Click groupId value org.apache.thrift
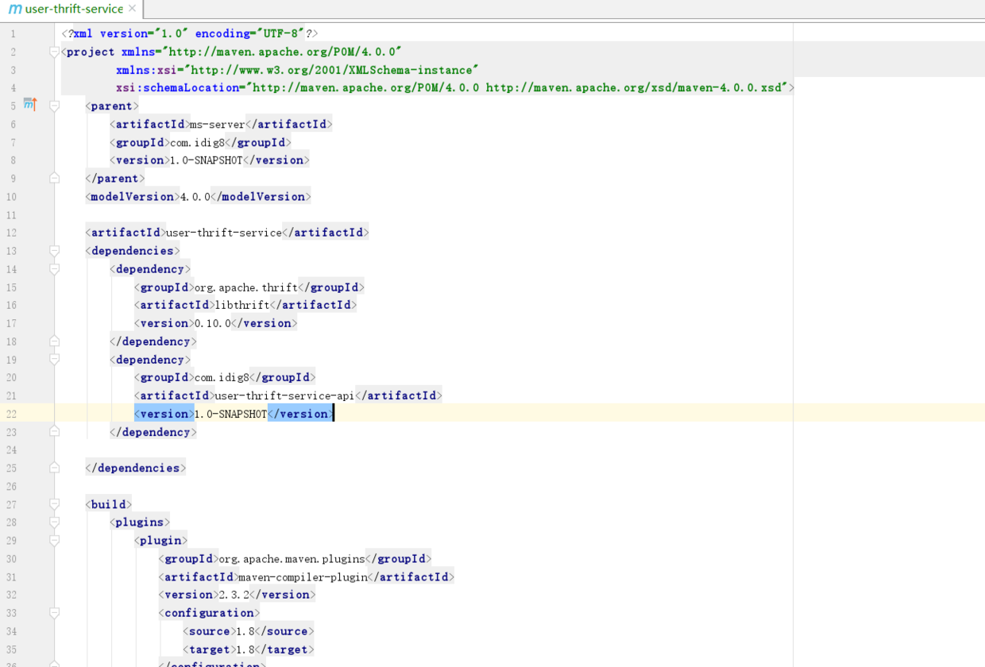This screenshot has height=667, width=985. tap(246, 287)
